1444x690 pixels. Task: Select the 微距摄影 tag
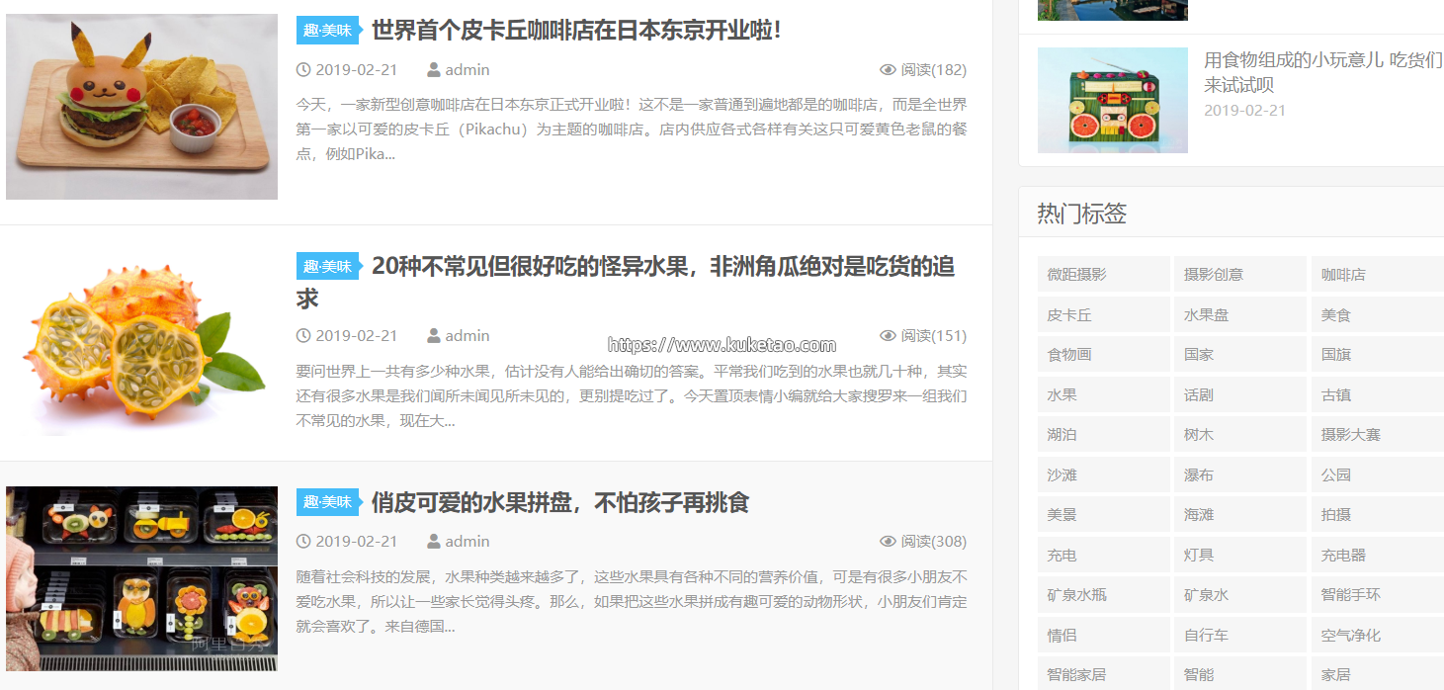[x=1104, y=275]
